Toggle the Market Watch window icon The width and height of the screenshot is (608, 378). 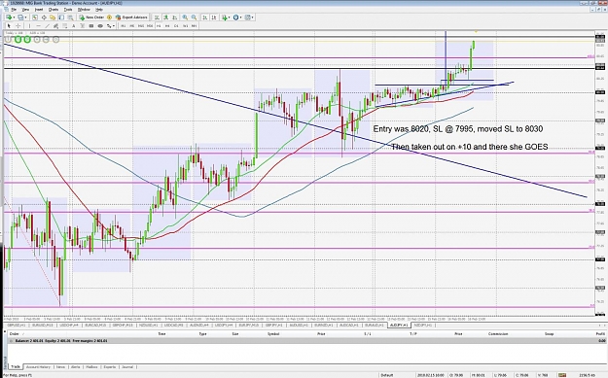click(34, 17)
